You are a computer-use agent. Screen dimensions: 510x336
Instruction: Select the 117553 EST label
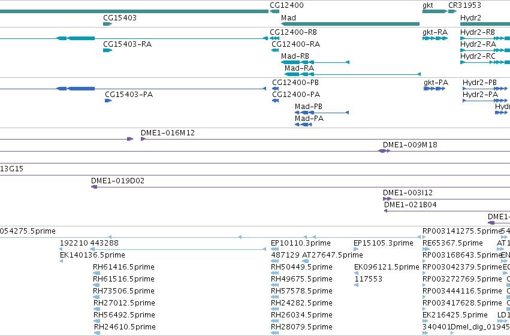pyautogui.click(x=369, y=279)
